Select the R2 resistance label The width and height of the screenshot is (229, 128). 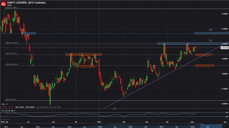(x=210, y=30)
